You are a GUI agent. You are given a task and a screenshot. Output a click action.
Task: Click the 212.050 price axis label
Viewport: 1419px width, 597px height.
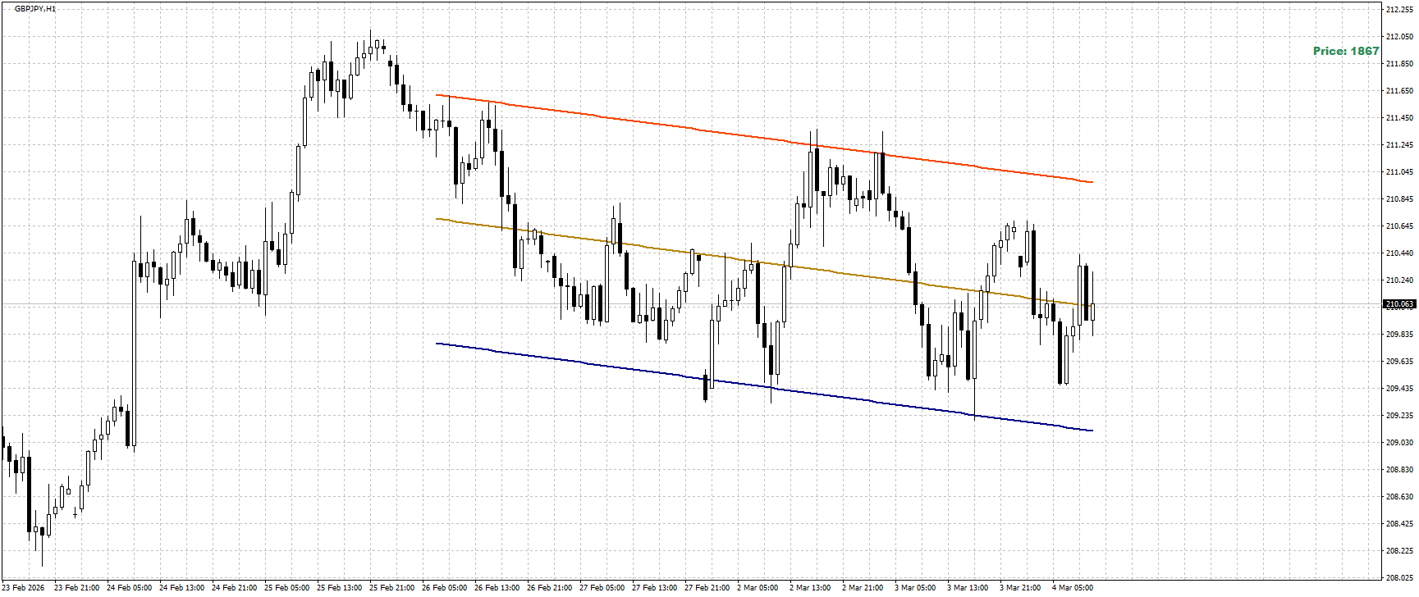coord(1398,37)
